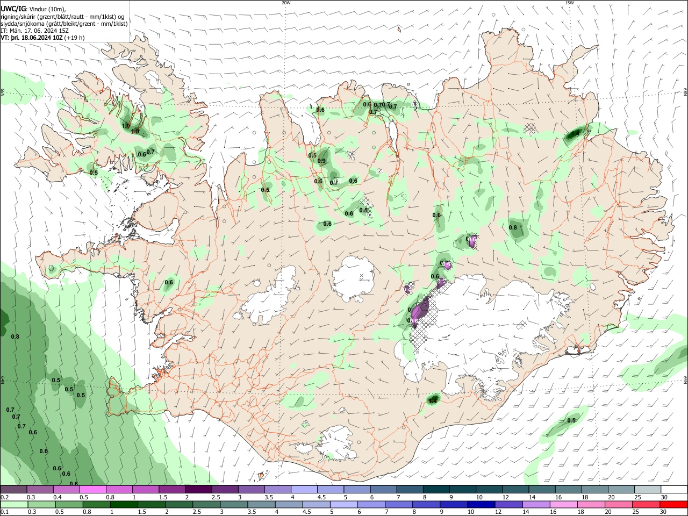The height and width of the screenshot is (516, 688).
Task: Click the dark green rain cell labelled 1.4 in the south
Action: (x=433, y=399)
